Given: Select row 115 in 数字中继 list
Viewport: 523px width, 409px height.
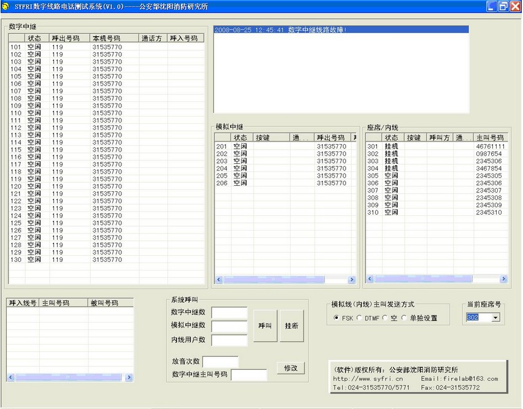Looking at the screenshot, I should point(106,150).
